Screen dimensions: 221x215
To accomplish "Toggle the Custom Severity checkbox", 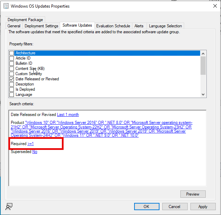I will [x=12, y=74].
